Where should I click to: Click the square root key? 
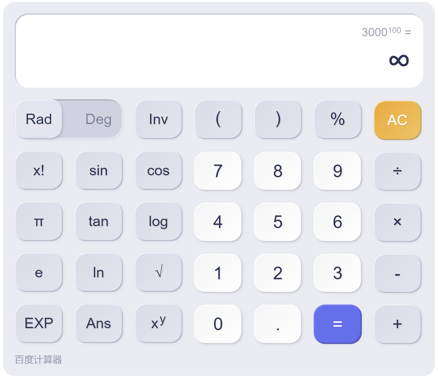pyautogui.click(x=158, y=272)
